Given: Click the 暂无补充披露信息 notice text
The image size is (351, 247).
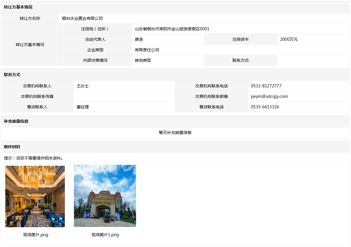Looking at the screenshot, I should (x=175, y=133).
